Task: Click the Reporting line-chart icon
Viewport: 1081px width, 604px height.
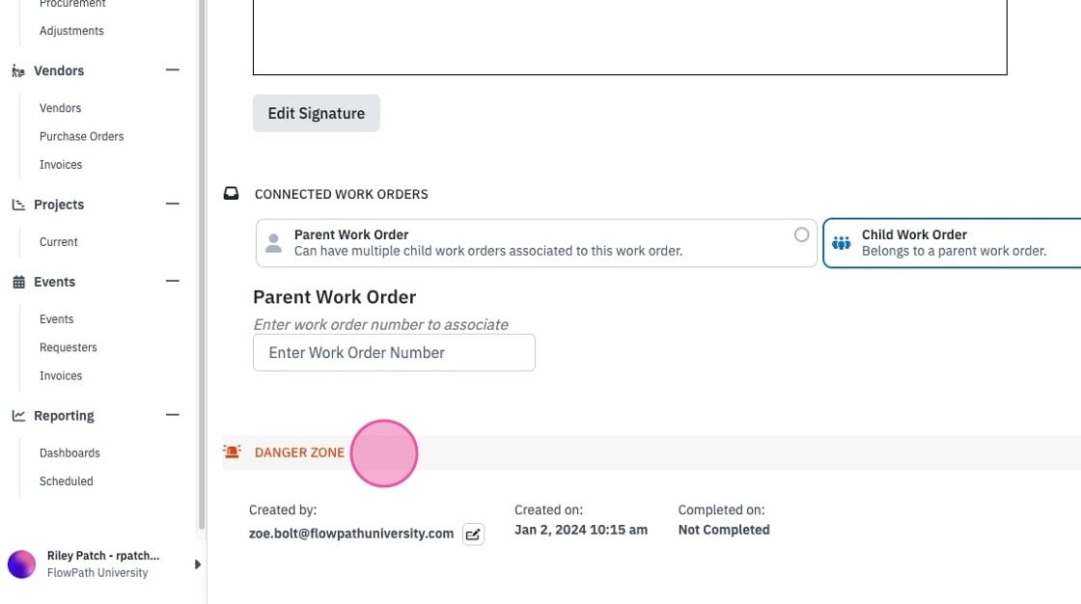Action: (x=18, y=416)
